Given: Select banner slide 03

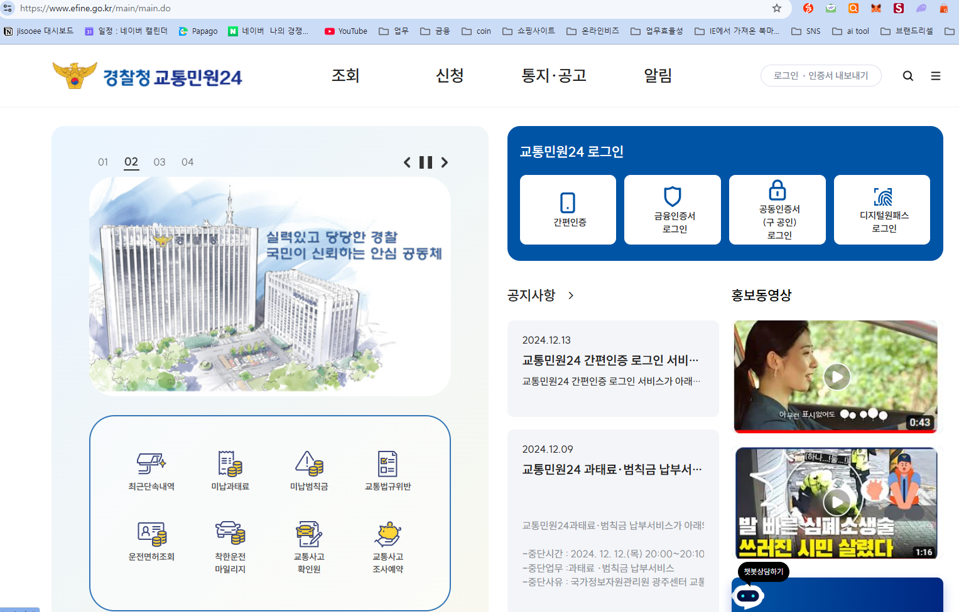Looking at the screenshot, I should pyautogui.click(x=160, y=162).
